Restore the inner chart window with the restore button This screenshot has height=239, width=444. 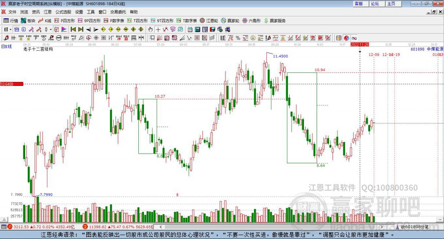[x=434, y=12]
